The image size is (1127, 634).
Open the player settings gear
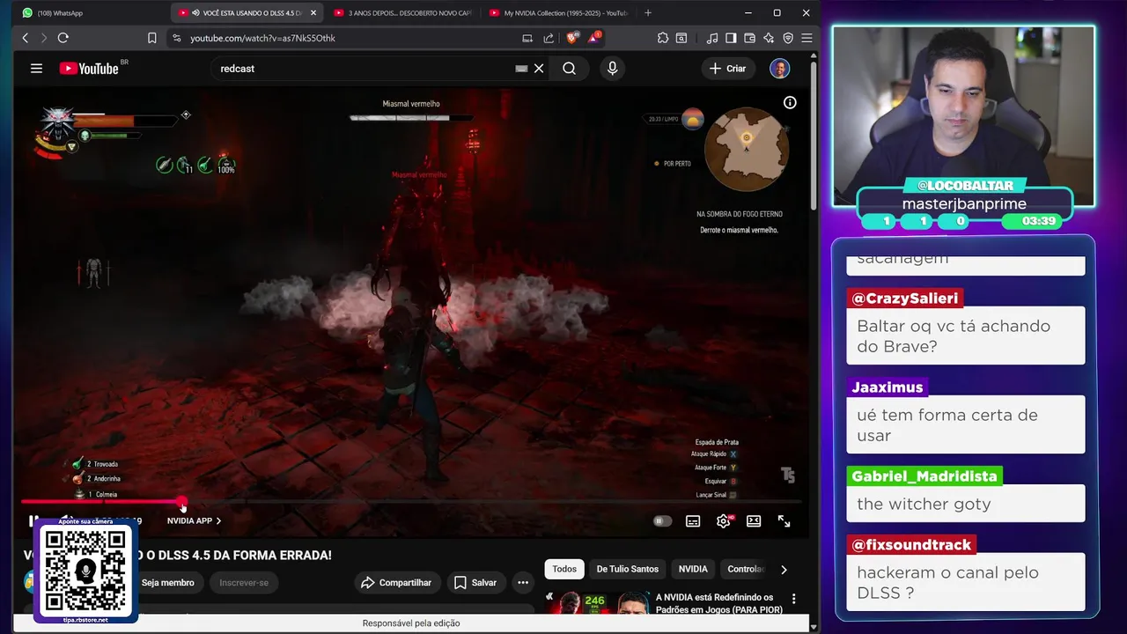723,521
